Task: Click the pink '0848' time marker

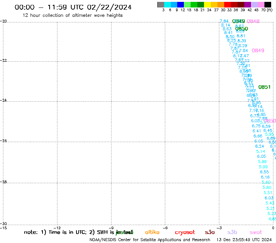Action: pos(253,21)
